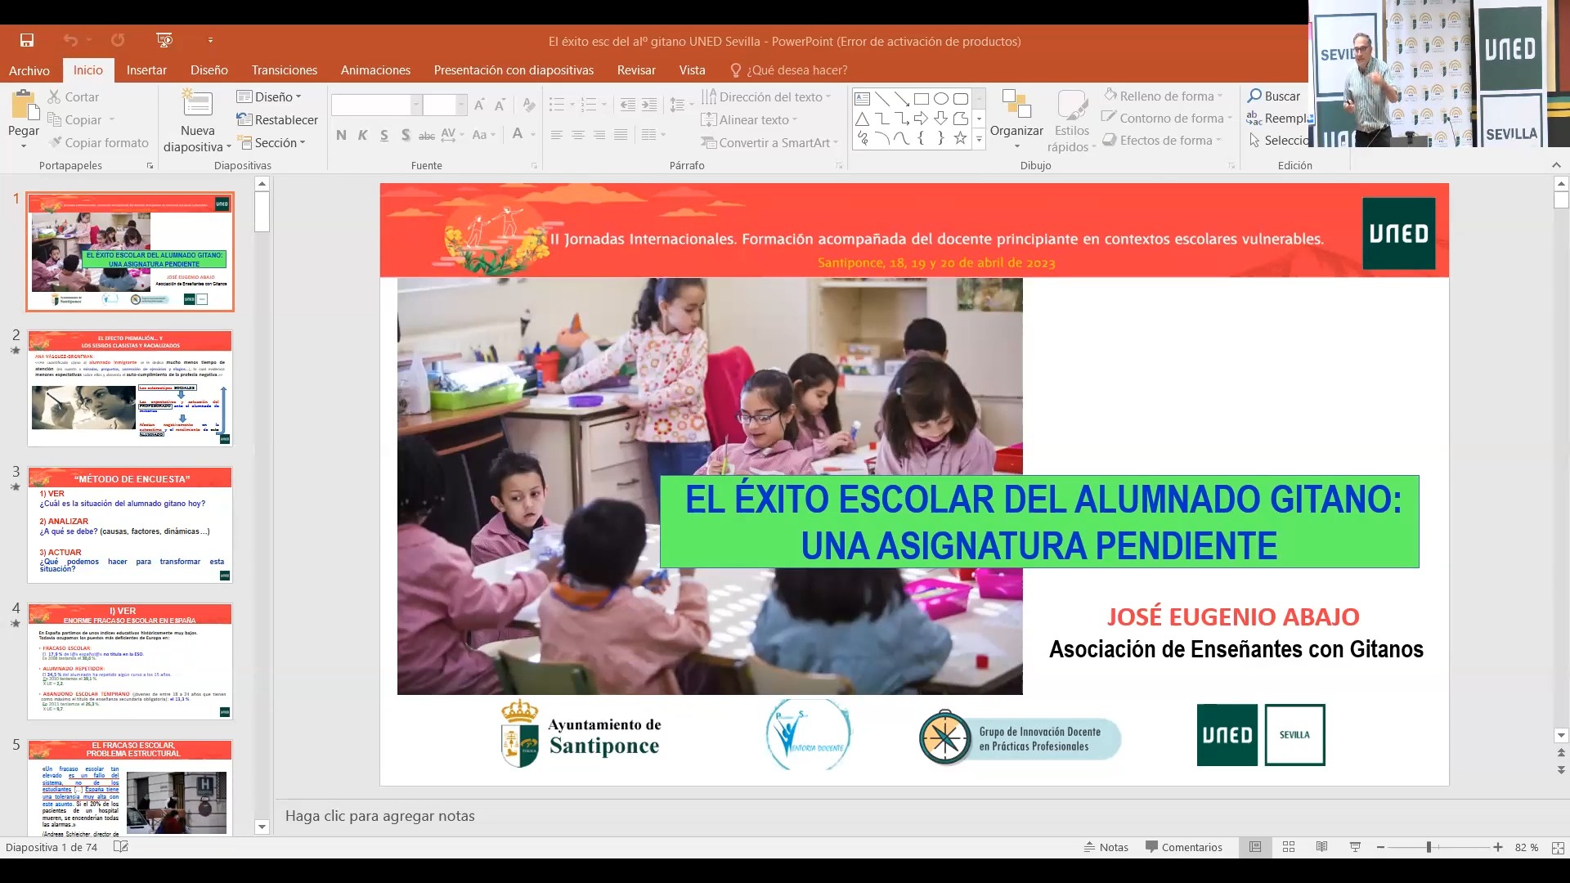Open Dirección del texto dropdown
The height and width of the screenshot is (883, 1570).
(x=766, y=96)
